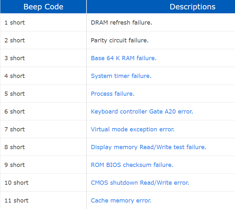Select the "2 short" beep code cell
The height and width of the screenshot is (209, 235).
(x=15, y=40)
